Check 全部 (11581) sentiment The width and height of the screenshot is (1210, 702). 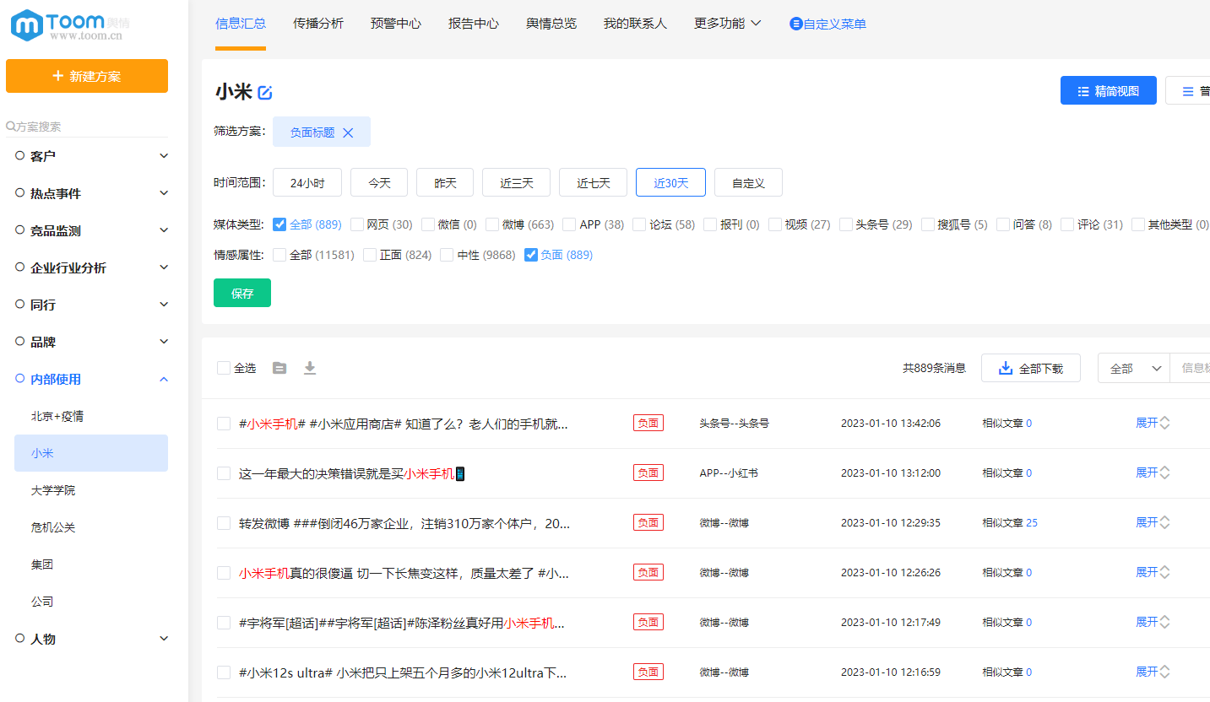[279, 255]
